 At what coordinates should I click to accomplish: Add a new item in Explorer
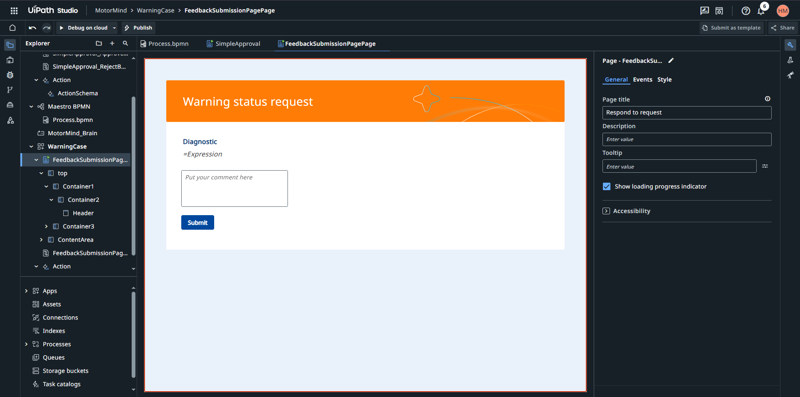(x=112, y=43)
